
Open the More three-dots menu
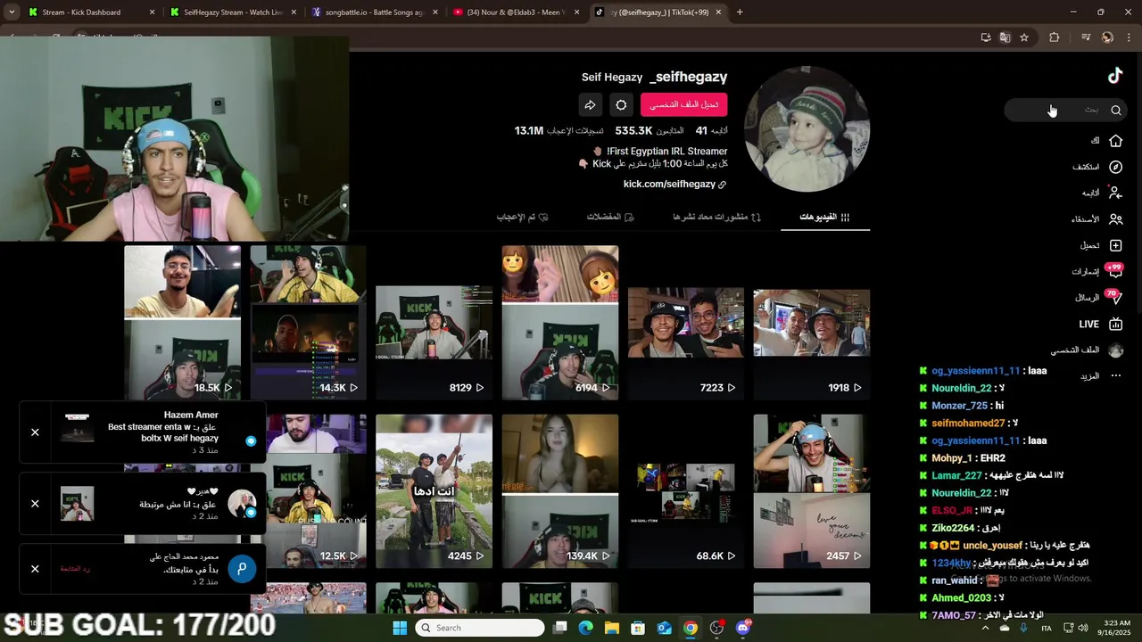tap(1115, 376)
